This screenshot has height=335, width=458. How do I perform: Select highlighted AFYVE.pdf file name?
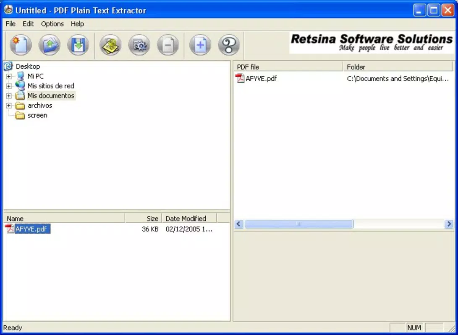click(32, 229)
